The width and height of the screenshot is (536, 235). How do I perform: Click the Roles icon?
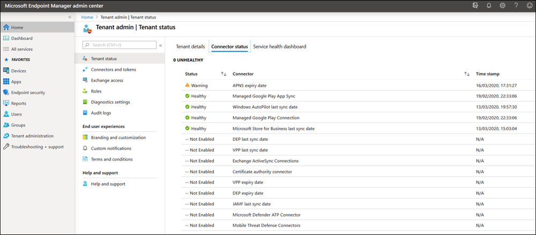tap(85, 92)
